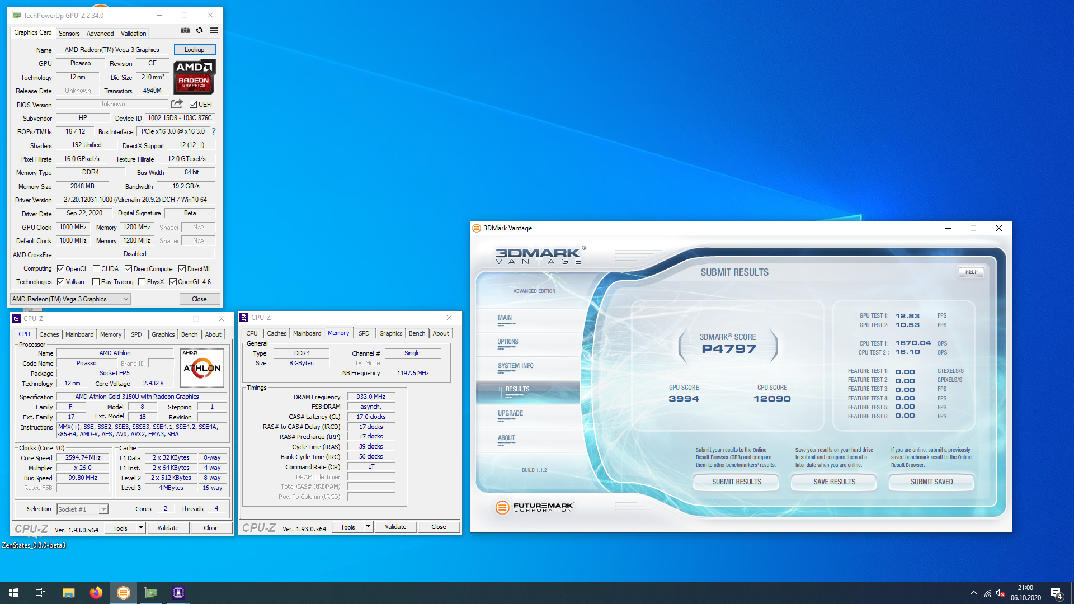Image resolution: width=1074 pixels, height=604 pixels.
Task: Toggle the CUDA checkbox
Action: (96, 269)
